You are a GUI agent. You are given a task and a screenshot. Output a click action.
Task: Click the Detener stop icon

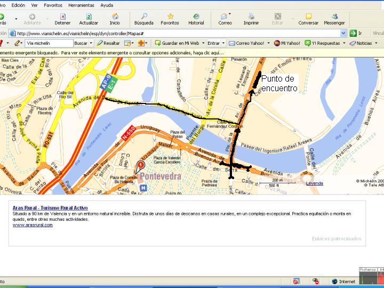click(63, 17)
